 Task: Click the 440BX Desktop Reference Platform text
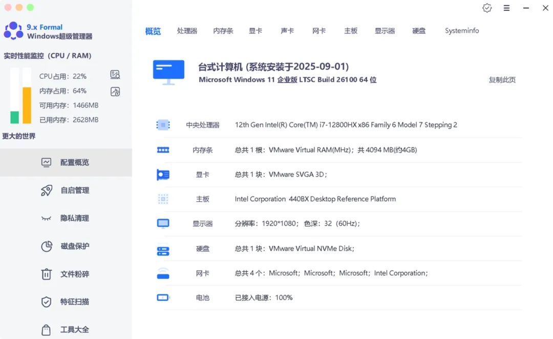(315, 199)
